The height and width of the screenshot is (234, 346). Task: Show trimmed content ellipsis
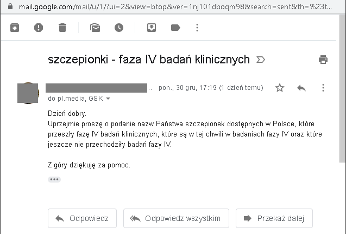point(54,179)
